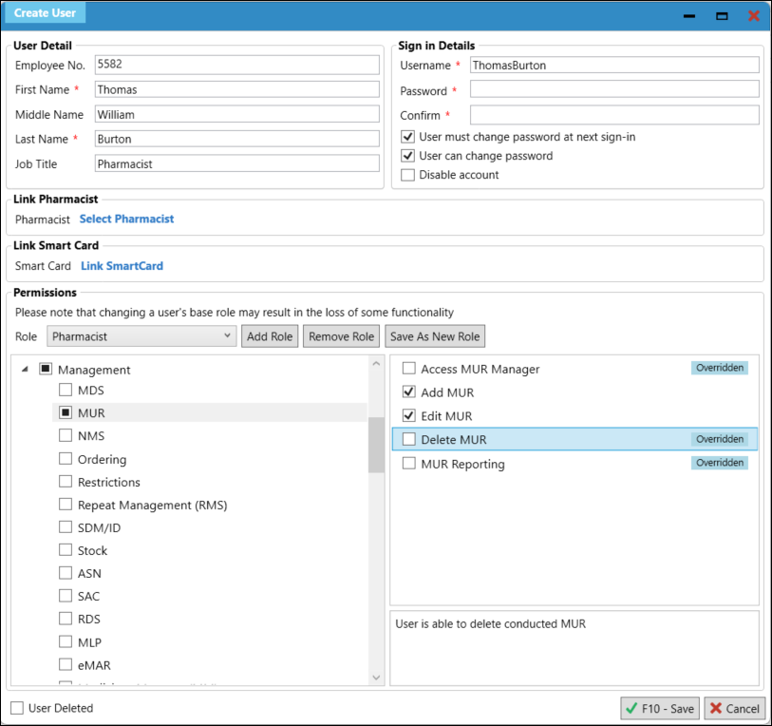Click the Remove Role button

tap(341, 336)
